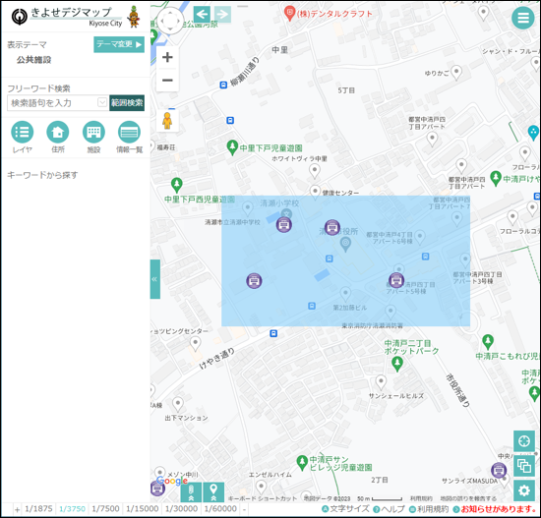Click the current location crosshair button

pos(523,441)
